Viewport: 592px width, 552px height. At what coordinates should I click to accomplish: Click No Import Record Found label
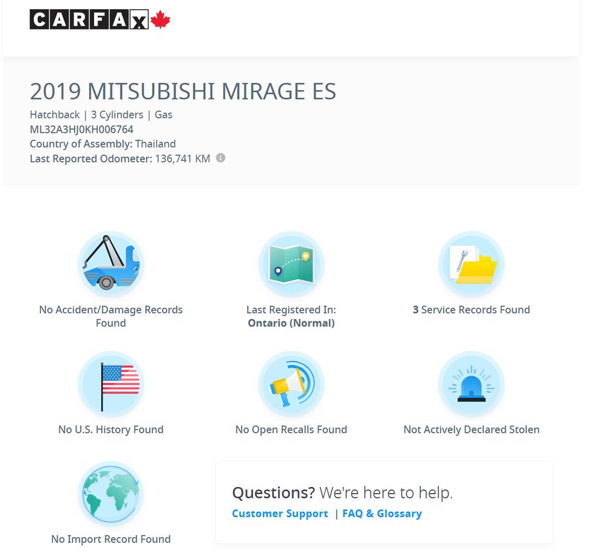[111, 539]
